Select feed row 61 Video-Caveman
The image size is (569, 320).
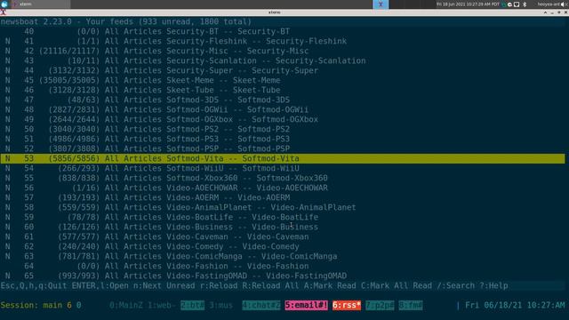(x=283, y=237)
